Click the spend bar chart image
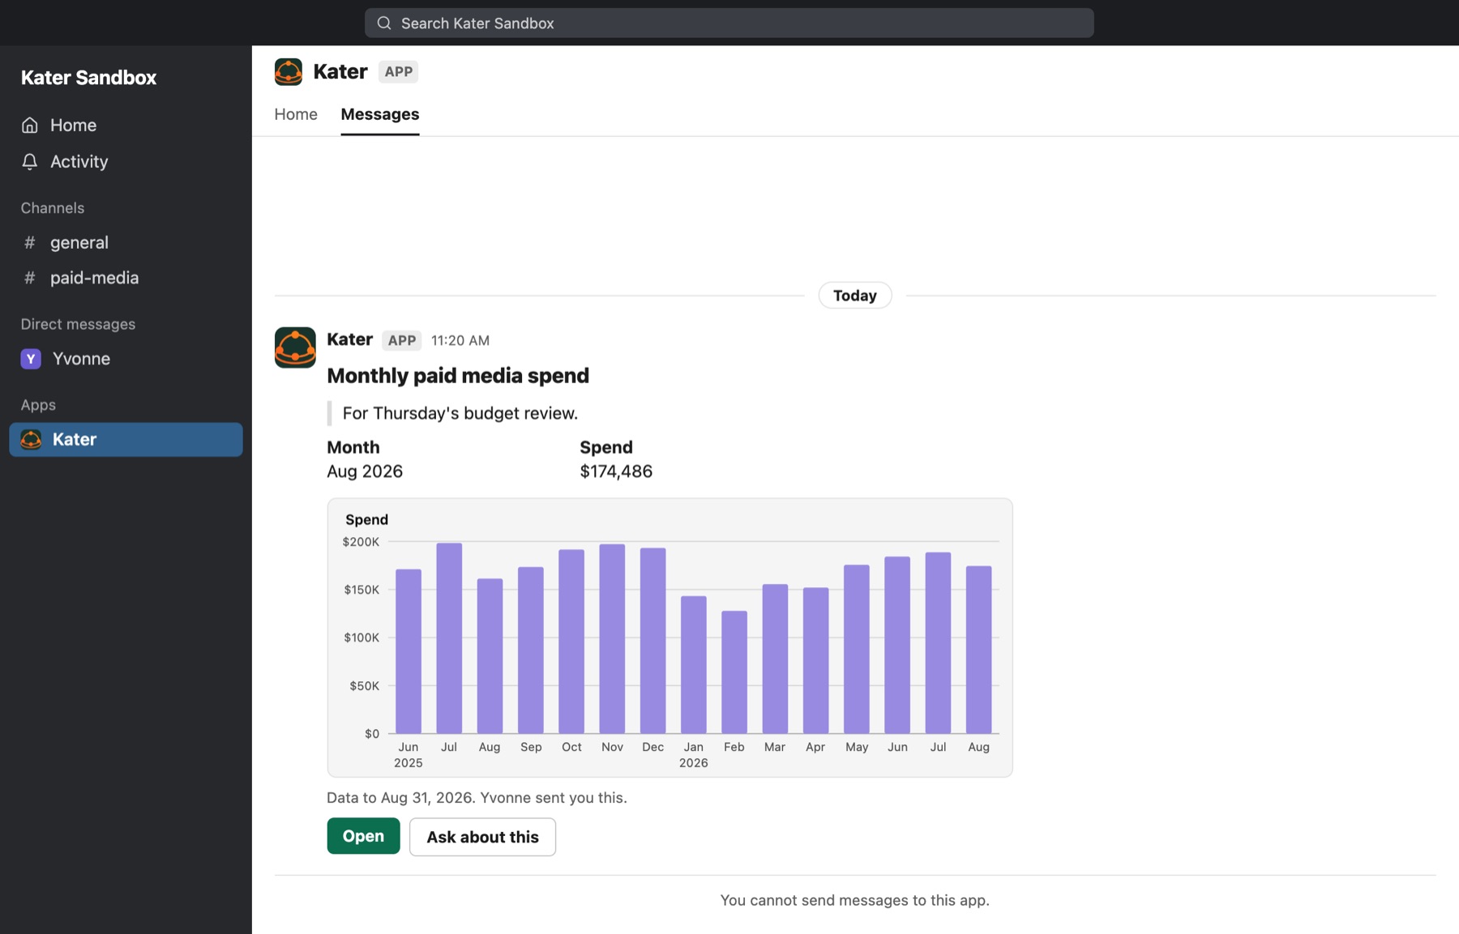Screen dimensions: 1459x934 click(670, 638)
